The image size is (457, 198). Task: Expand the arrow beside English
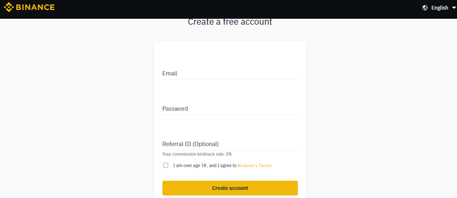(454, 8)
